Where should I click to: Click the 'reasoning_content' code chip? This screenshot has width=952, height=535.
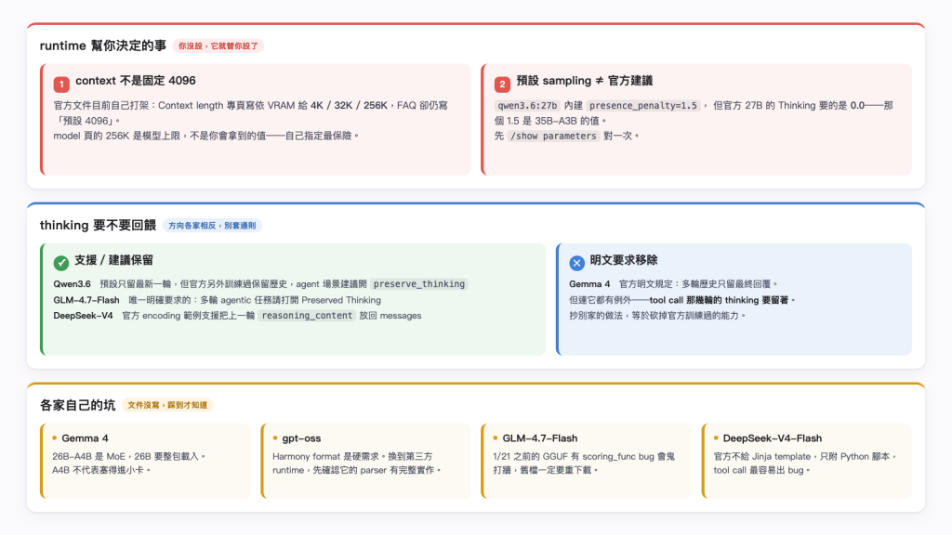307,316
